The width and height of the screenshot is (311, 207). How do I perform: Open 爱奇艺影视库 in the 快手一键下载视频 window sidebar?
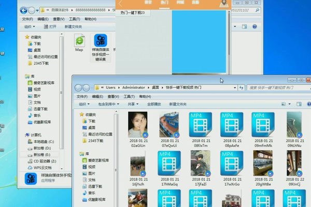click(x=96, y=160)
